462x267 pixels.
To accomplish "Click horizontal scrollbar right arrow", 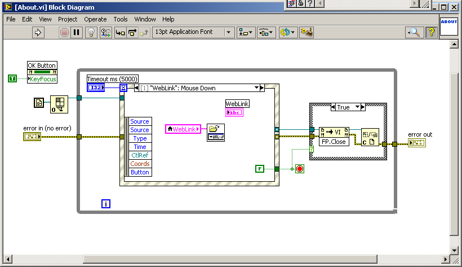I will point(446,259).
